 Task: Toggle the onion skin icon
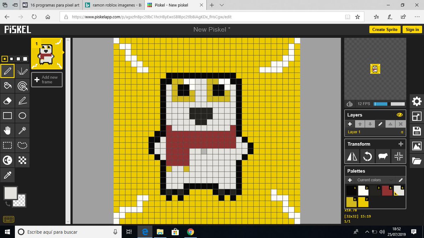(350, 104)
